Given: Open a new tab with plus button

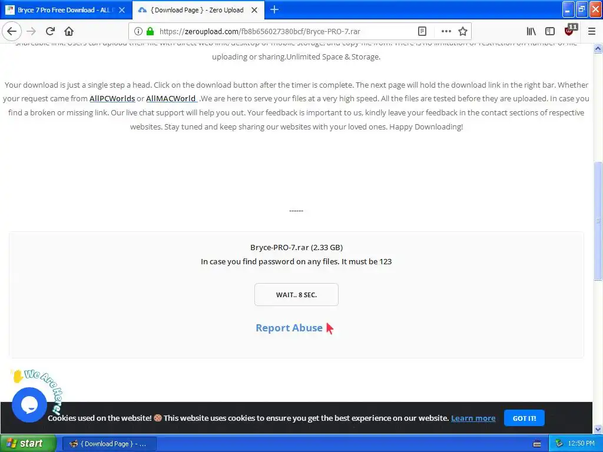Looking at the screenshot, I should pyautogui.click(x=274, y=9).
